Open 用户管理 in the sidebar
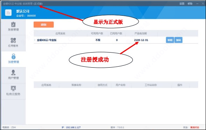The height and width of the screenshot is (130, 206). 13,75
